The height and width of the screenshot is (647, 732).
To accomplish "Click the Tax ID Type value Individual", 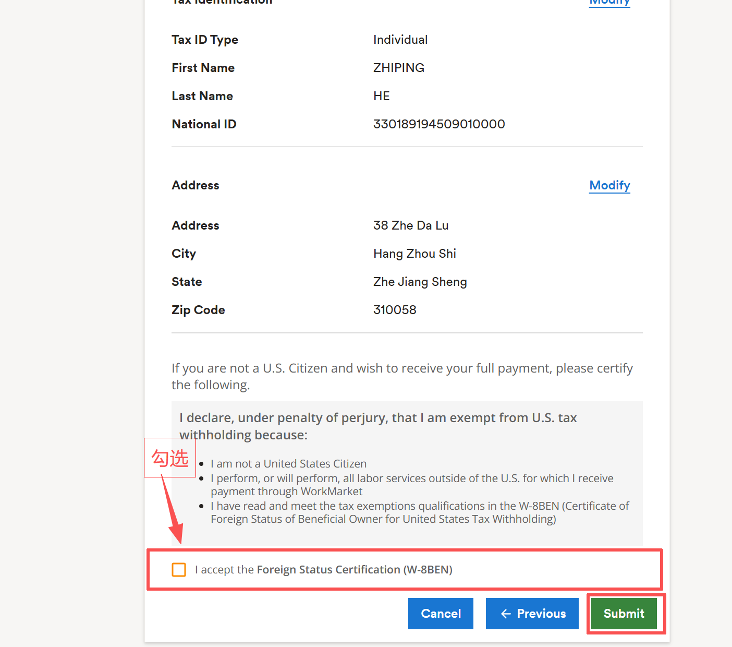I will point(400,40).
